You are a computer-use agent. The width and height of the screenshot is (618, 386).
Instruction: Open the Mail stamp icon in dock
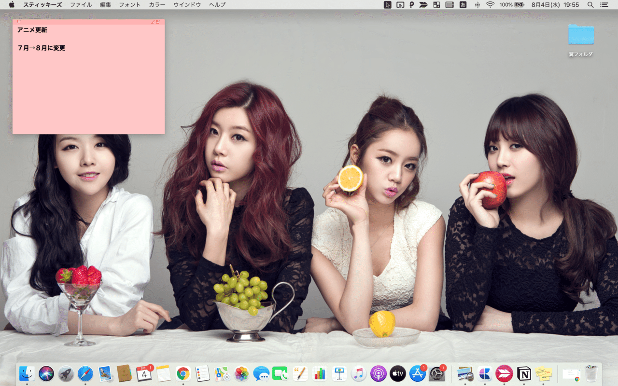pyautogui.click(x=105, y=373)
